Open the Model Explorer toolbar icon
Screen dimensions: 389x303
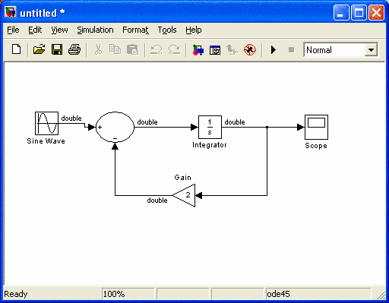(215, 50)
